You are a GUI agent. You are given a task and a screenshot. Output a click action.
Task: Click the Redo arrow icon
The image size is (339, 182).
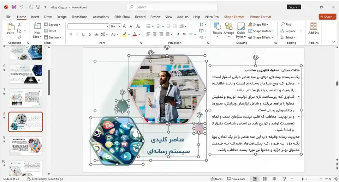click(x=31, y=7)
